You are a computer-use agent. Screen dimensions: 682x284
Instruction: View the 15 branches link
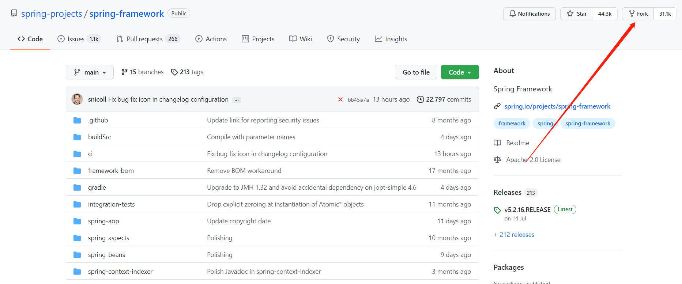pyautogui.click(x=143, y=72)
